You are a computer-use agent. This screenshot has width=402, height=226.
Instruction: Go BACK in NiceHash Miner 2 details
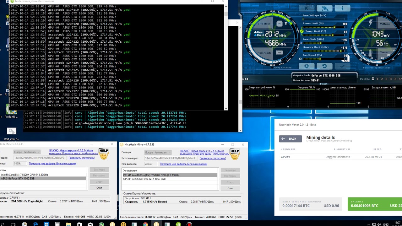click(x=291, y=139)
